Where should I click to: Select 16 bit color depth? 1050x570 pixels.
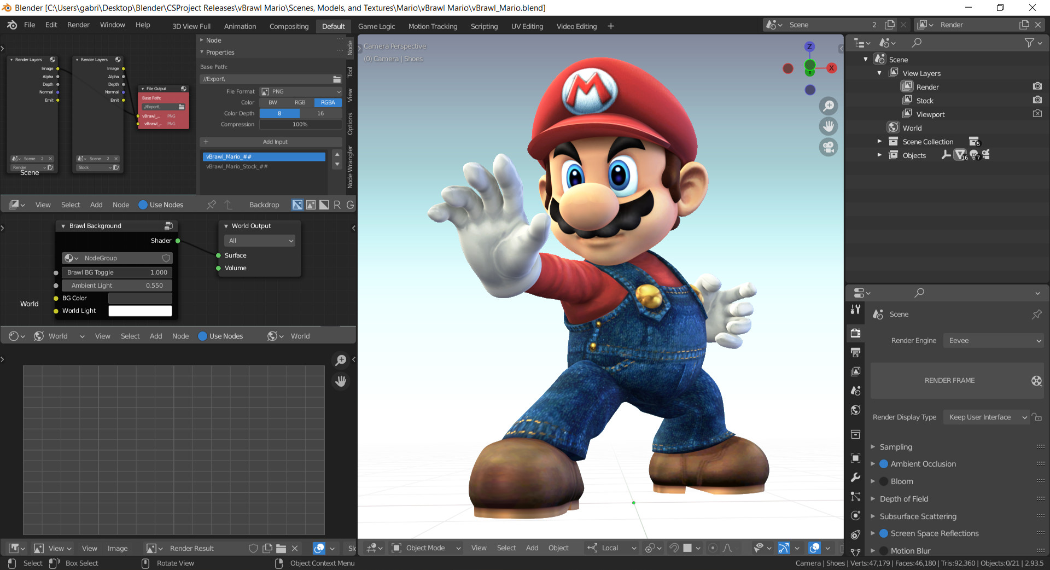(320, 113)
